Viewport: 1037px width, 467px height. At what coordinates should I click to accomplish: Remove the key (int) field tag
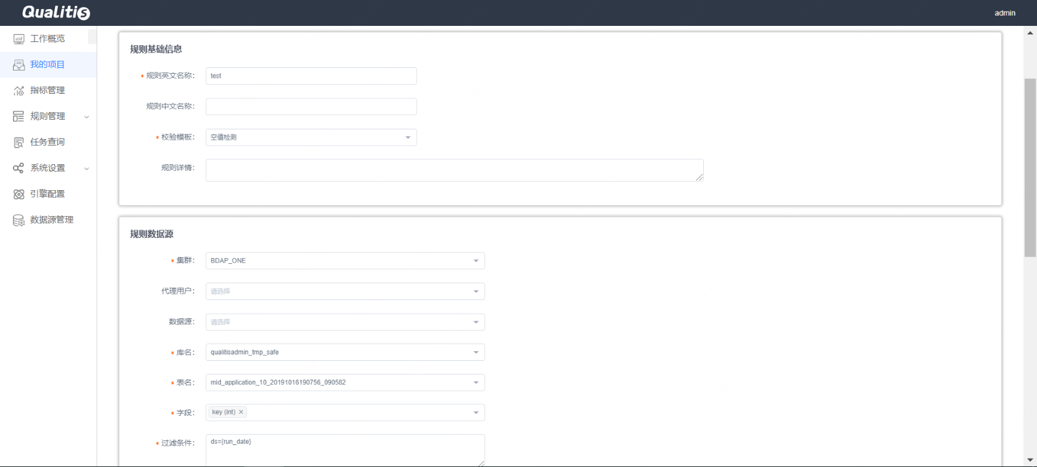pyautogui.click(x=241, y=412)
